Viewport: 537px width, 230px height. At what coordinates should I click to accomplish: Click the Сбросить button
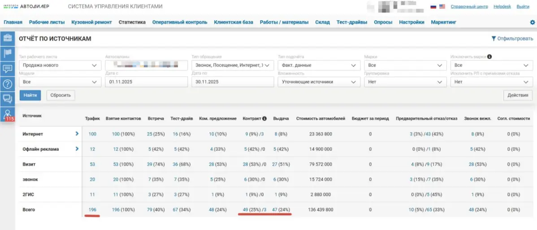point(61,95)
